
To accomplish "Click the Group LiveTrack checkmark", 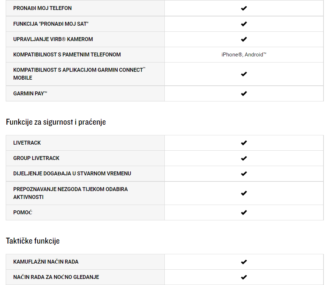I will [244, 158].
